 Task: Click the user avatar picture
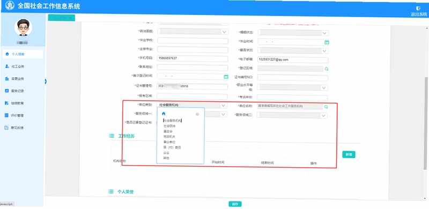pyautogui.click(x=23, y=27)
